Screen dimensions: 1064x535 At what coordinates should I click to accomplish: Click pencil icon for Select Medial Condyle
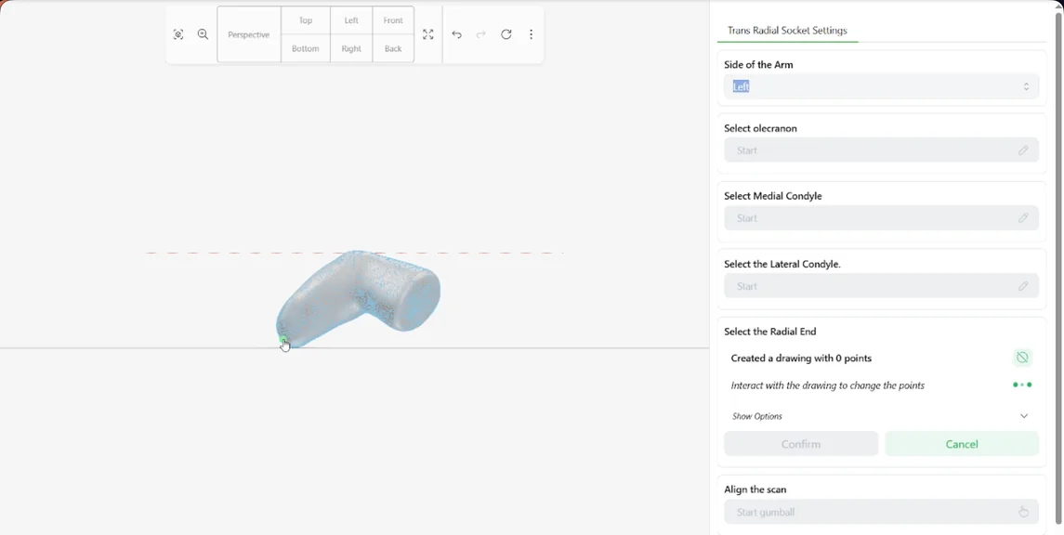[1023, 217]
